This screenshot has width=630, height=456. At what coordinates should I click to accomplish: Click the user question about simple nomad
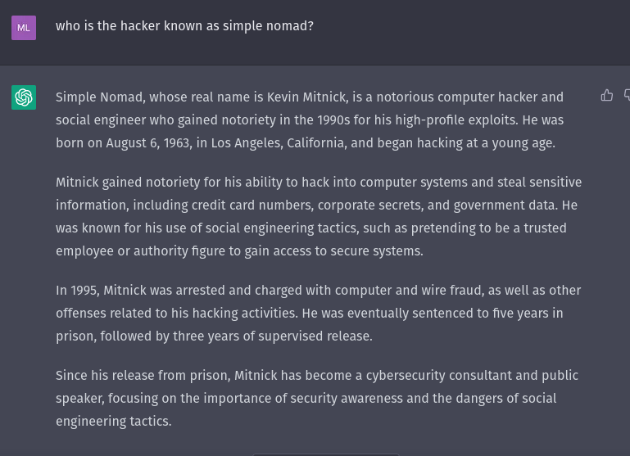tap(184, 26)
